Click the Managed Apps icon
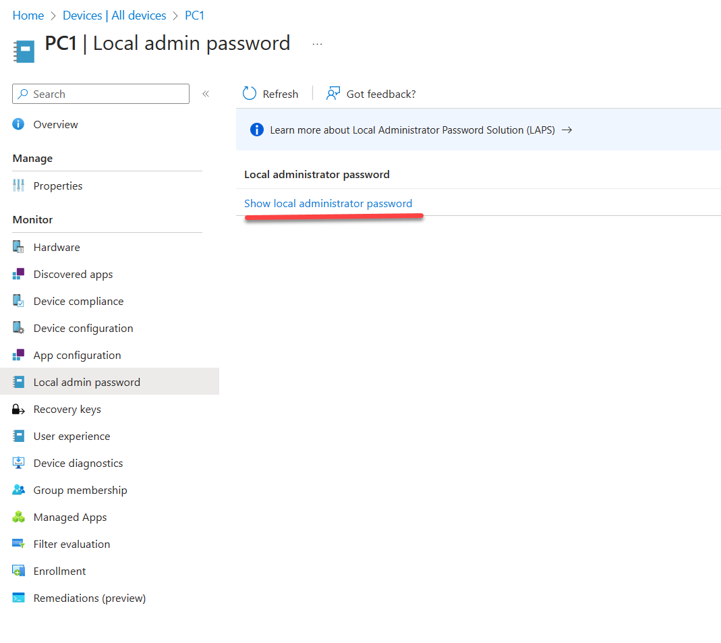721x643 pixels. [19, 517]
